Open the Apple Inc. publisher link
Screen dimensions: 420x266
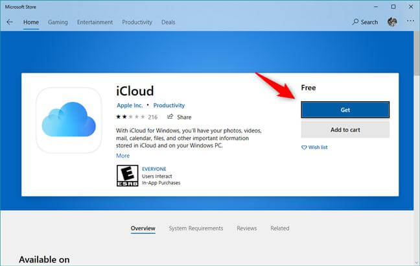click(130, 105)
